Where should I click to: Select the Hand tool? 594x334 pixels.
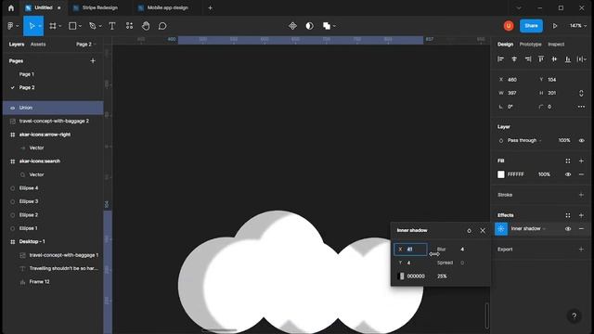(x=146, y=26)
